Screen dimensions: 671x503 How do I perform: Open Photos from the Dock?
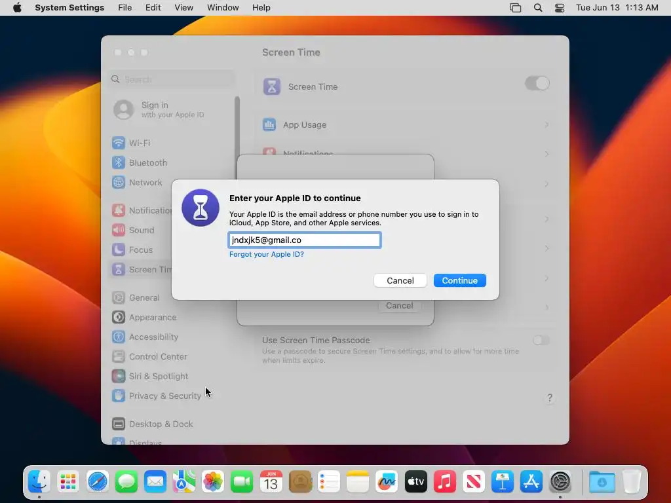click(213, 481)
